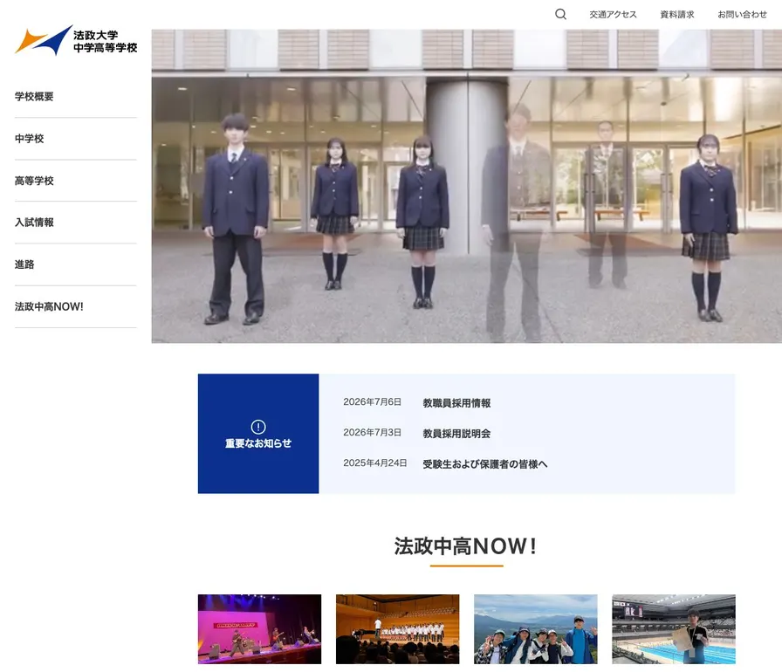Open the 教員採用説明会 notice

[456, 434]
